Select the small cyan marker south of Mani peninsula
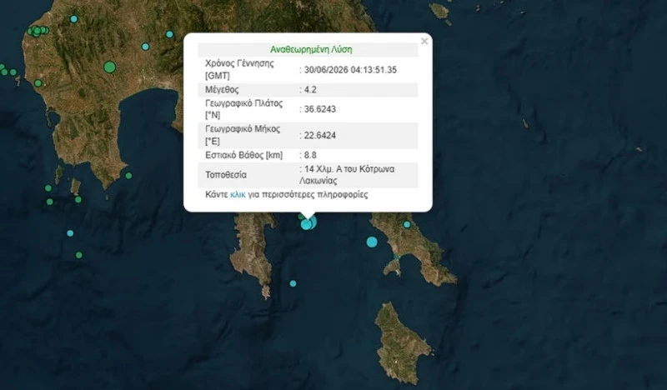The image size is (667, 390). point(293,283)
